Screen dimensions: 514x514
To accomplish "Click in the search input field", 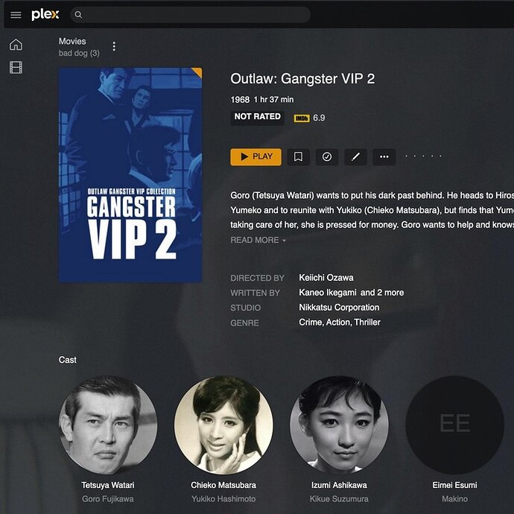I will coord(191,15).
